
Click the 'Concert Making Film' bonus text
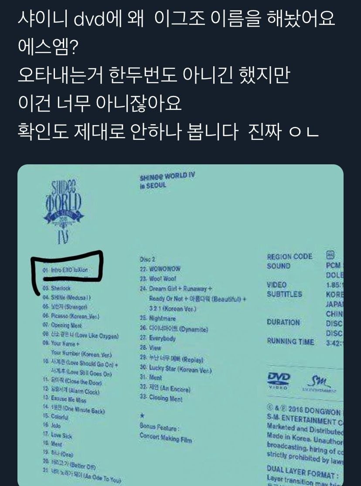(x=166, y=437)
